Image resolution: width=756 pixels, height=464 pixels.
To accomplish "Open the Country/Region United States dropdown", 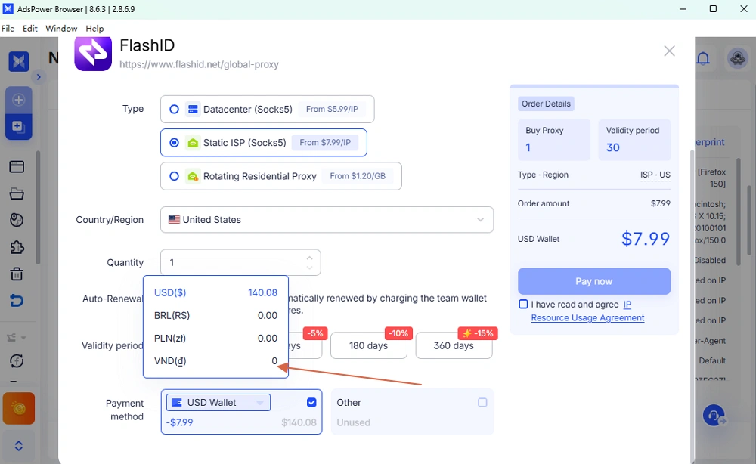I will point(327,220).
